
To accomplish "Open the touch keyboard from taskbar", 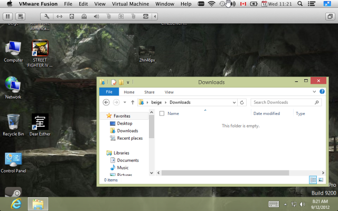I will [x=274, y=204].
